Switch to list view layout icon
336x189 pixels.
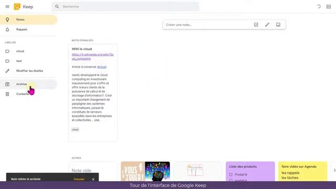(x=329, y=7)
